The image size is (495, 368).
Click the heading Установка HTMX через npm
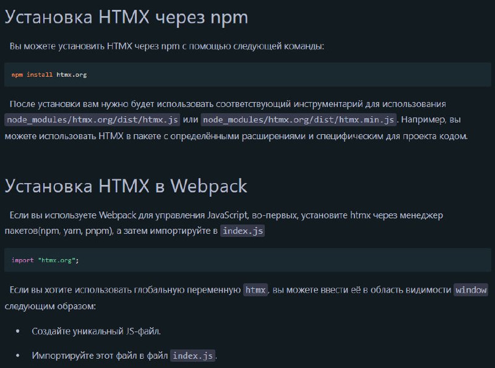126,17
